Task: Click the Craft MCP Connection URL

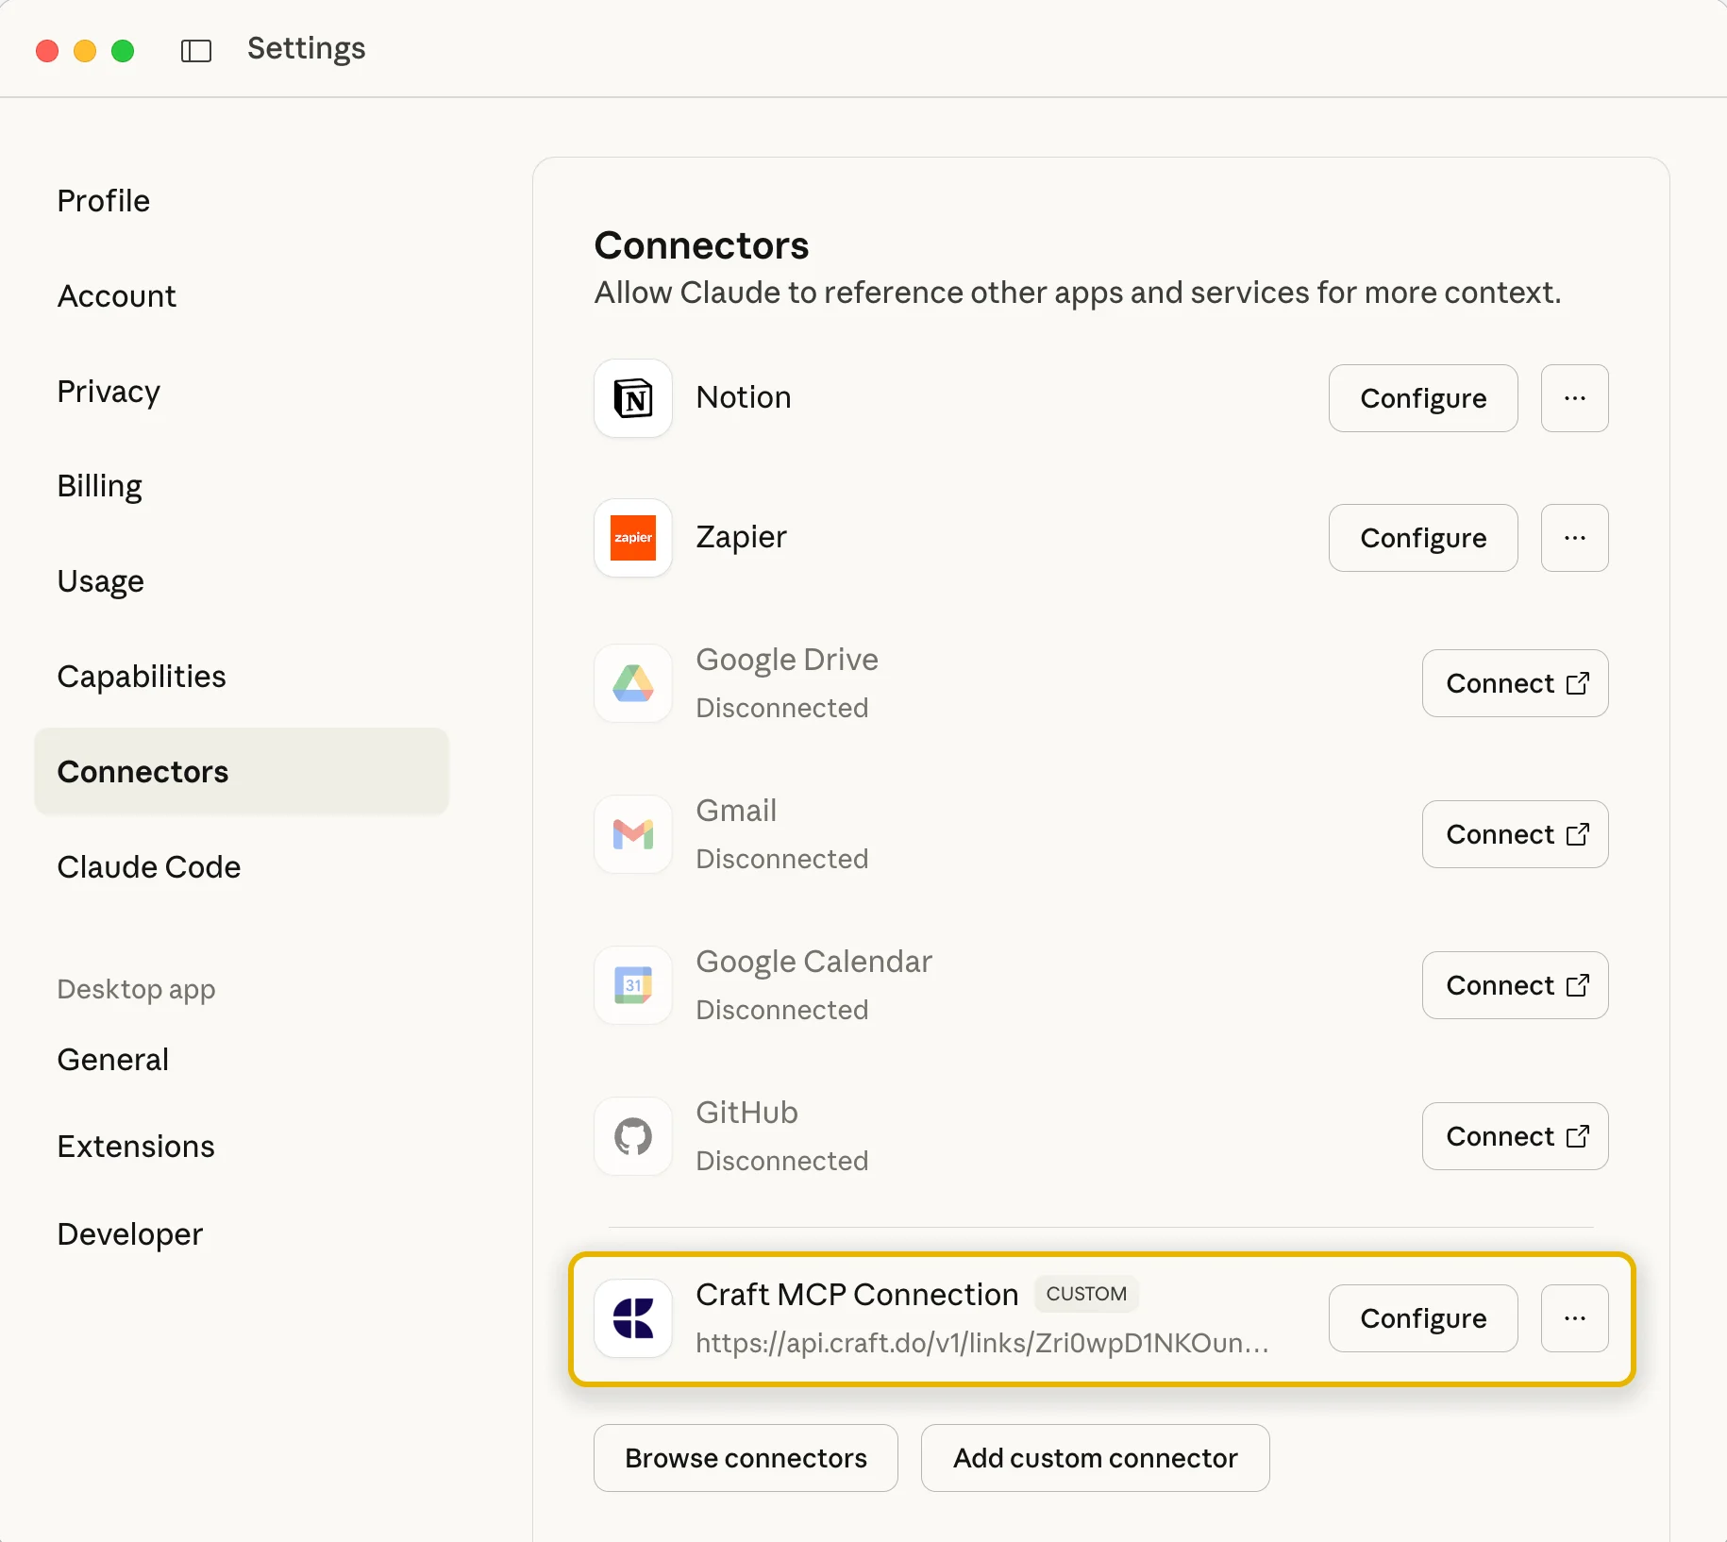Action: [981, 1344]
